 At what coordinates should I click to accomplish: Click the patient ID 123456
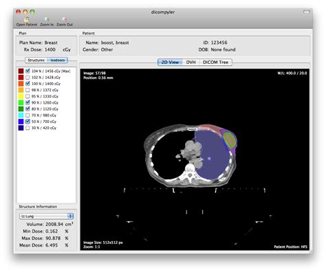click(219, 43)
